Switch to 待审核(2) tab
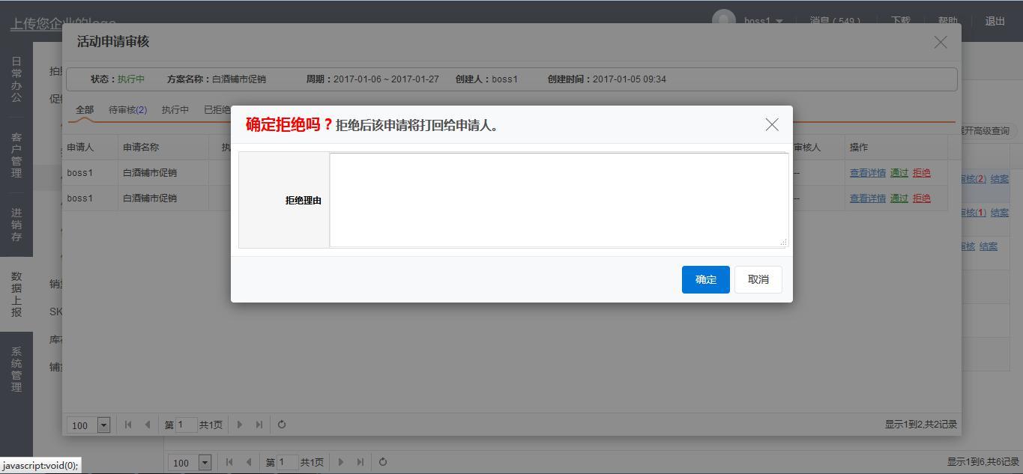Image resolution: width=1023 pixels, height=474 pixels. tap(127, 110)
